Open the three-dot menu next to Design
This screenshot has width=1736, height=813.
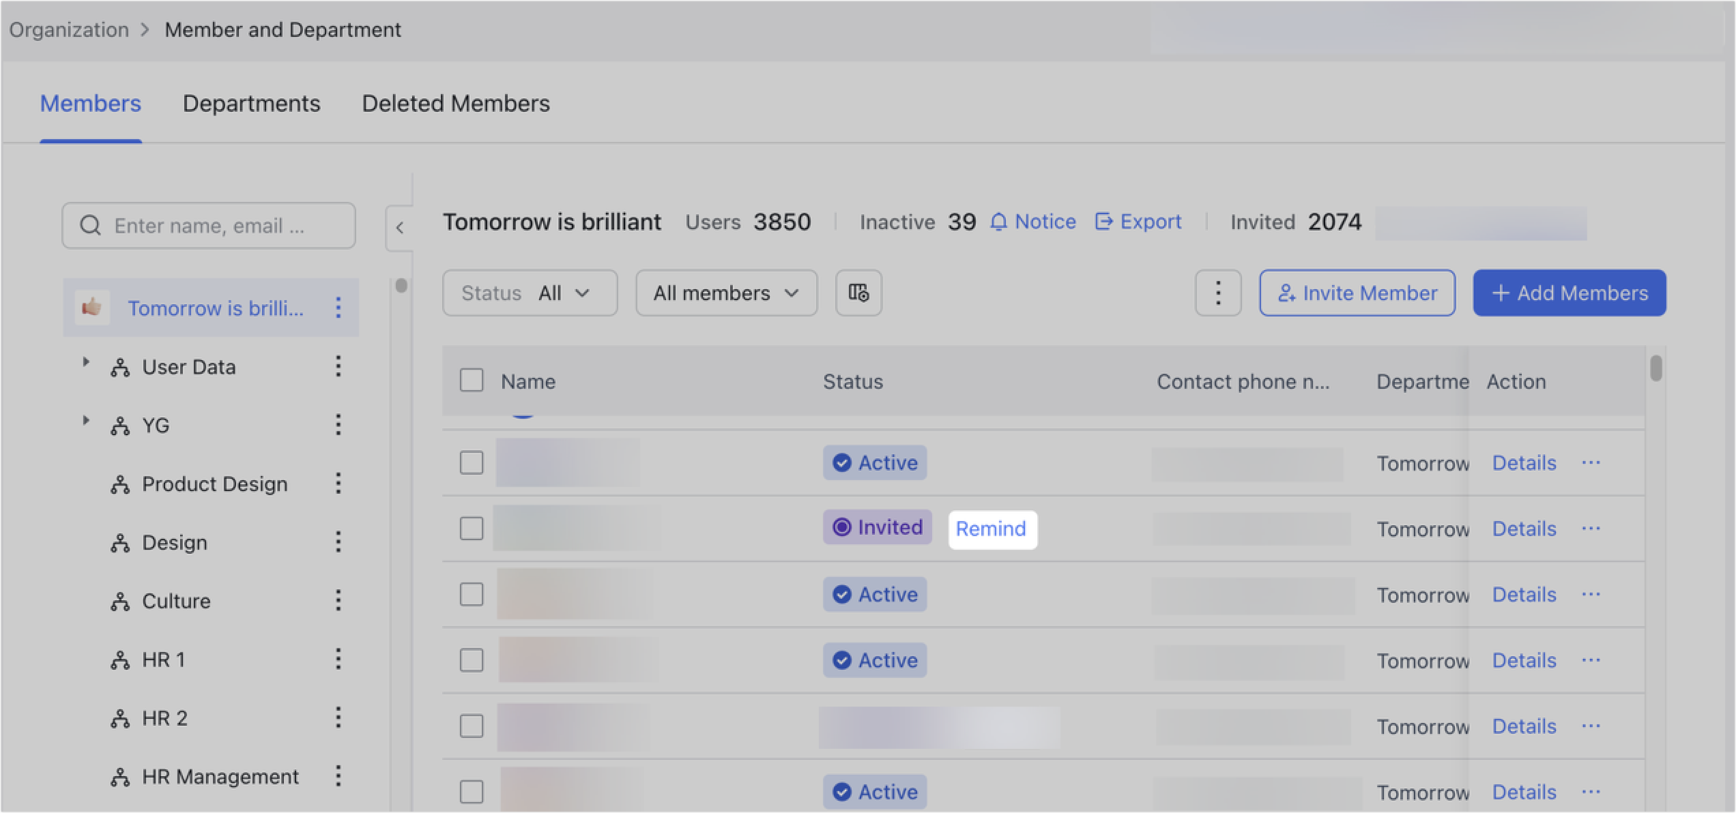point(338,542)
